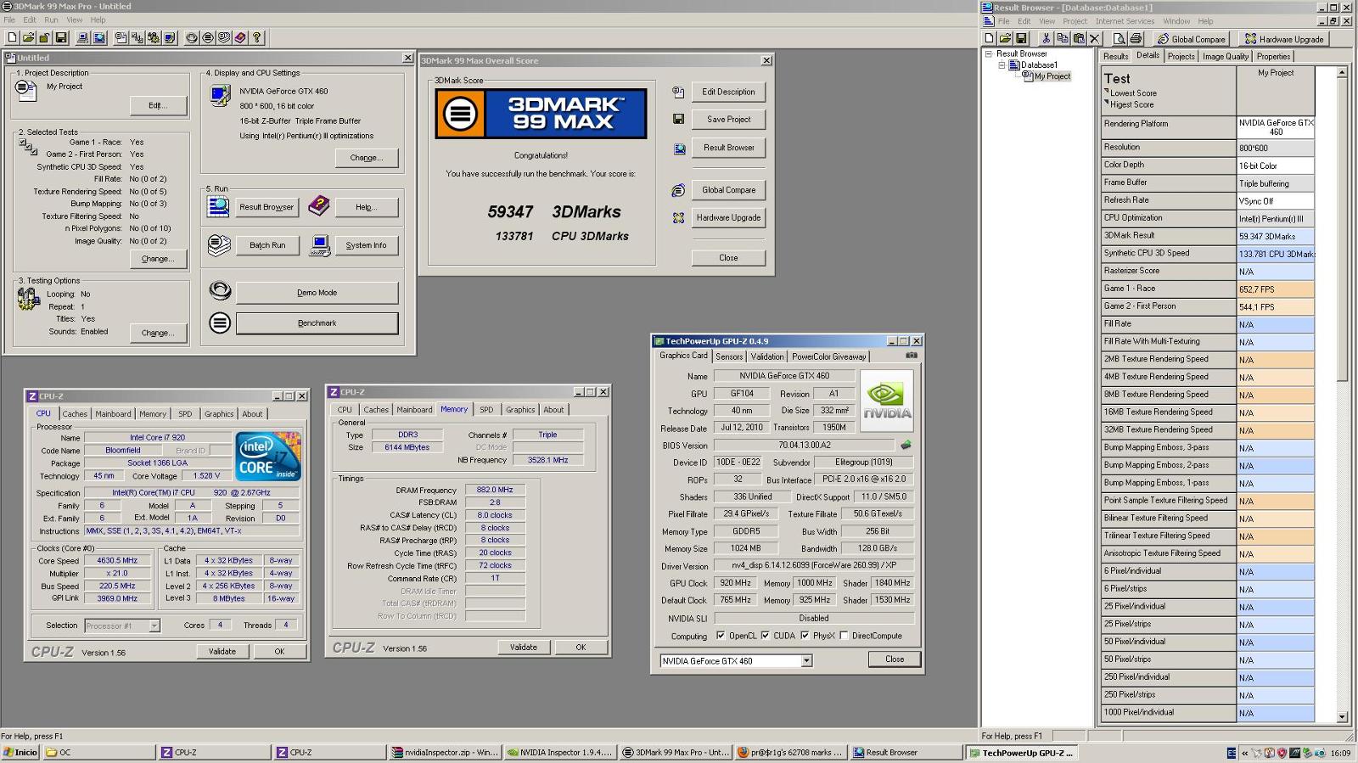Screen dimensions: 1358x763
Task: Select My Project in the Result Browser tree
Action: [1052, 76]
